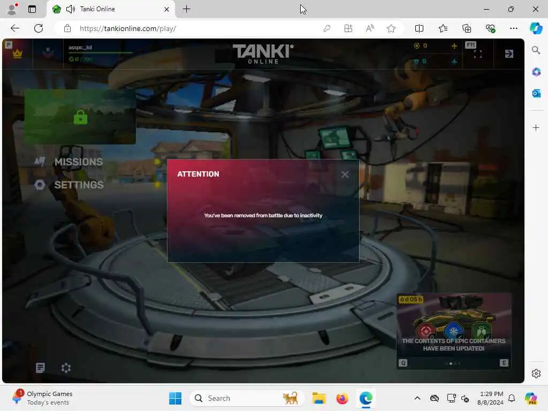Open the Epic Containers updated banner
The height and width of the screenshot is (411, 548).
(x=454, y=331)
